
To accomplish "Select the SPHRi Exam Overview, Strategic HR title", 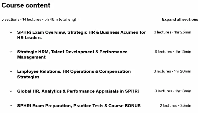I will click(81, 35).
